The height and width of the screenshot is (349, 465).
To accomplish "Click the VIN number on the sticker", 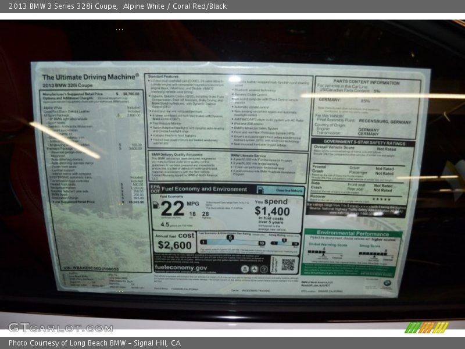I will point(91,269).
